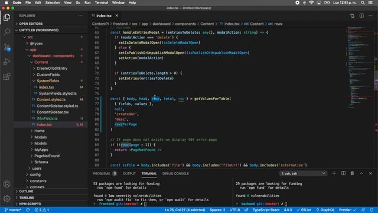378x213 pixels.
Task: Close the terminal panel
Action: point(370,173)
